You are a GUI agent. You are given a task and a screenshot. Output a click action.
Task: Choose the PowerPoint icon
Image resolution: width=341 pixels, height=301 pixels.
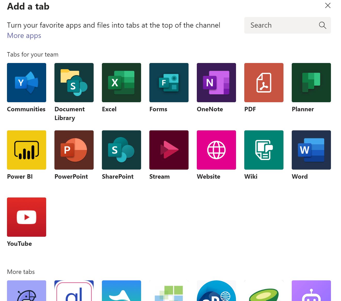(x=74, y=150)
